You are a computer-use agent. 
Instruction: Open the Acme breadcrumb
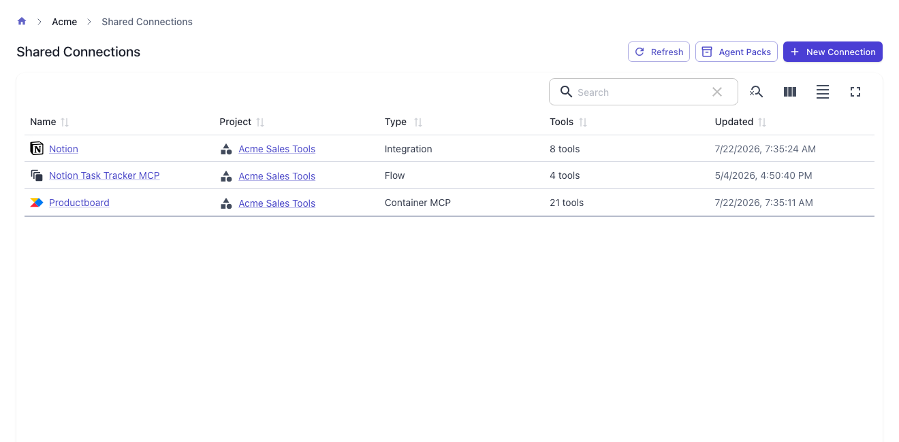(65, 22)
